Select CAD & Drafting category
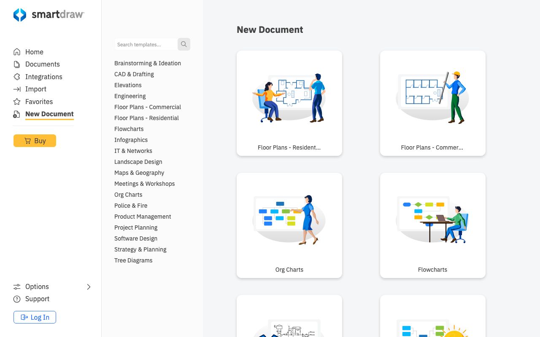Viewport: 540px width, 337px height. coord(134,74)
